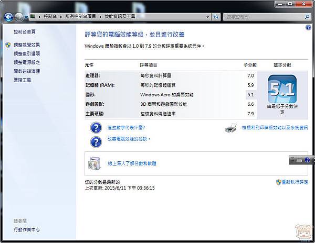Select 效能資訊及工具 breadcrumb
Viewport: 315px width, 243px height.
point(120,16)
